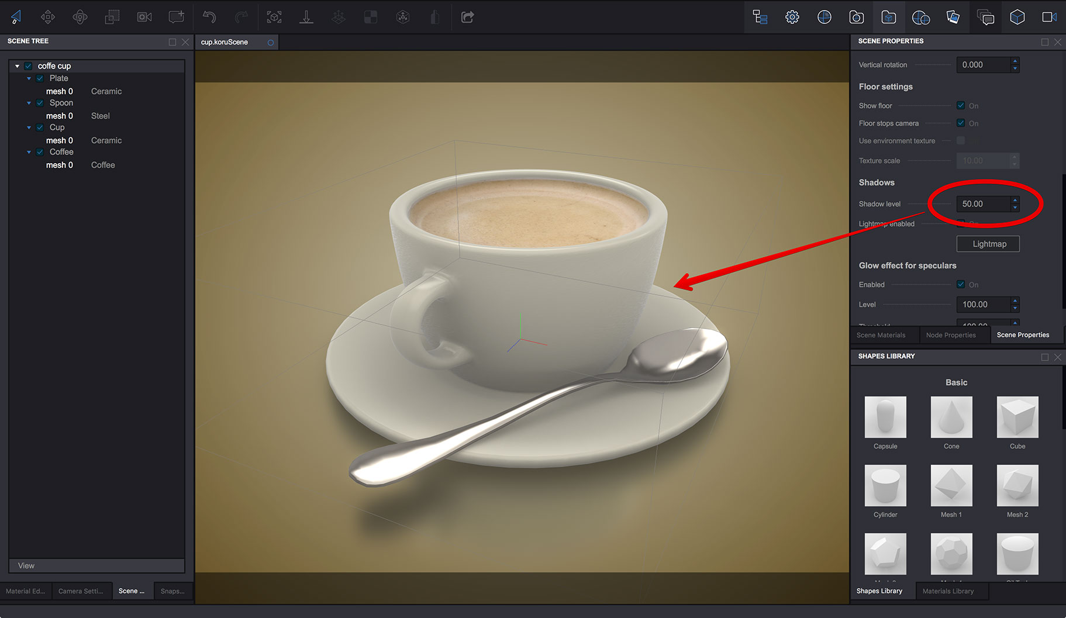Screen dimensions: 1066x618
Task: Collapse the coffe cup tree node
Action: point(16,65)
